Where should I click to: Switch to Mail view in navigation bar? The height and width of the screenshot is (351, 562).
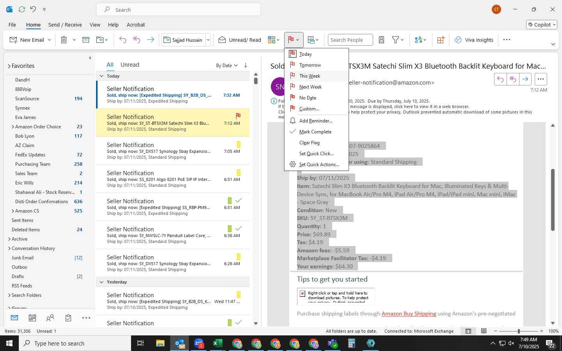[x=14, y=318]
